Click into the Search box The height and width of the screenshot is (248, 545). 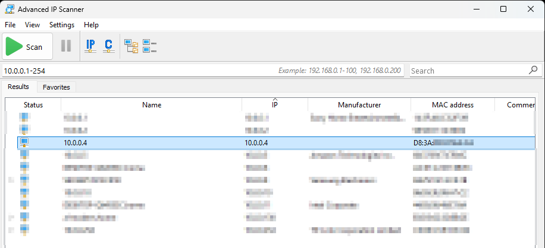point(467,71)
